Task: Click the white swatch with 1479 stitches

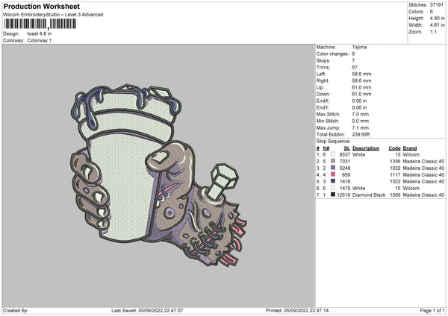Action: pos(332,188)
